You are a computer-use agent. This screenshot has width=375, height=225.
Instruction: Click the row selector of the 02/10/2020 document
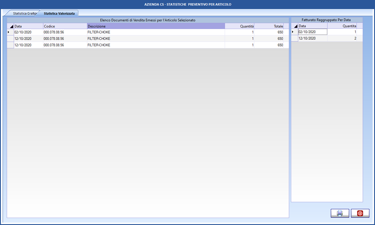11,32
